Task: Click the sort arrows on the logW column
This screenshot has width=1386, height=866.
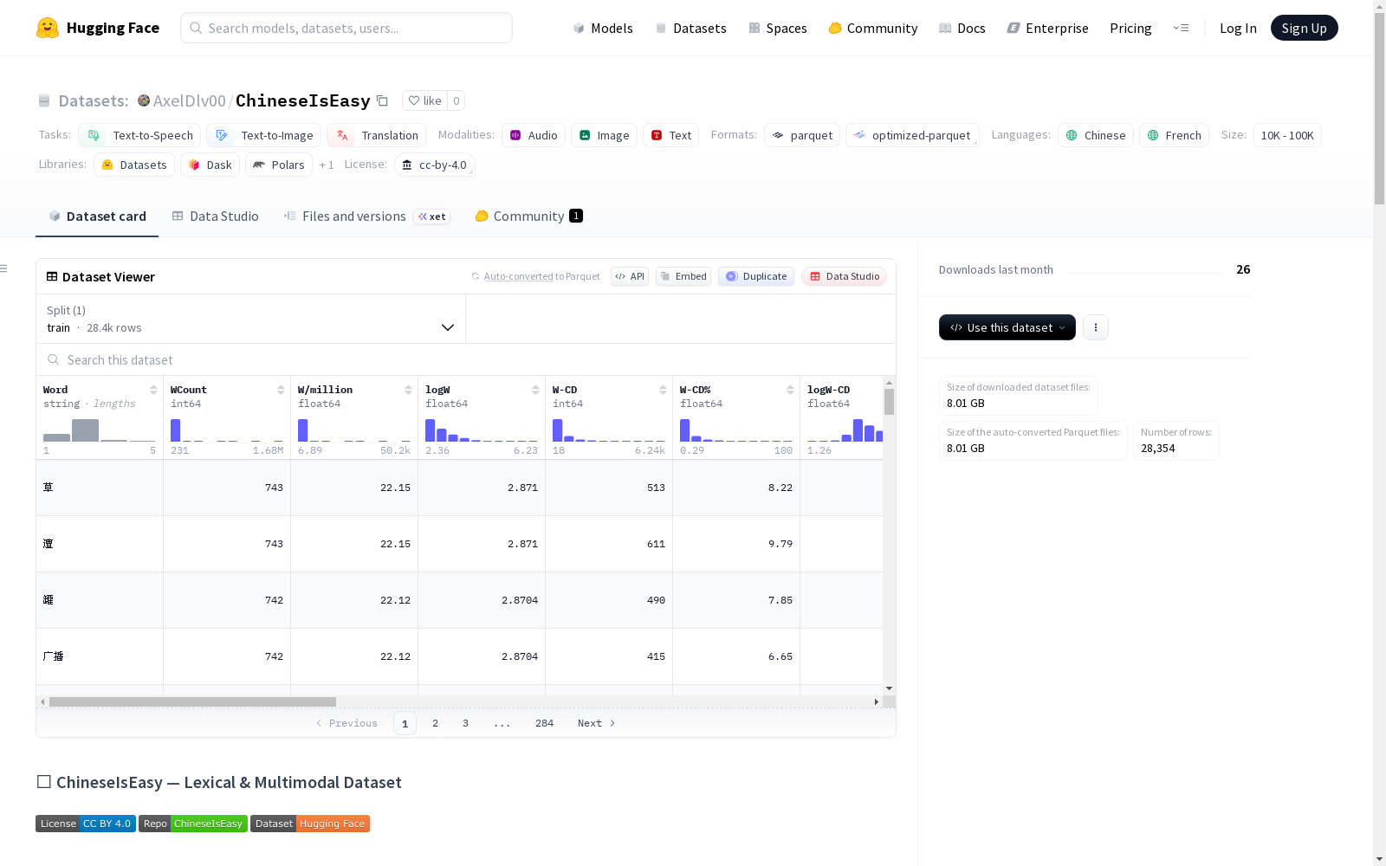Action: [535, 390]
